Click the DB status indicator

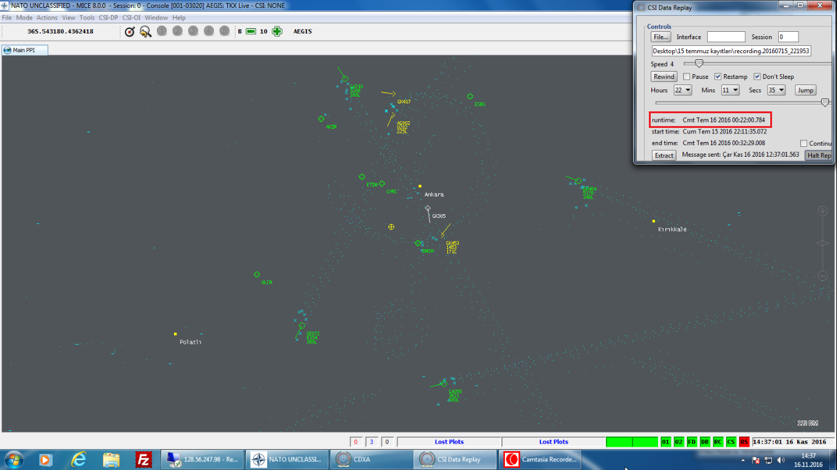click(705, 442)
